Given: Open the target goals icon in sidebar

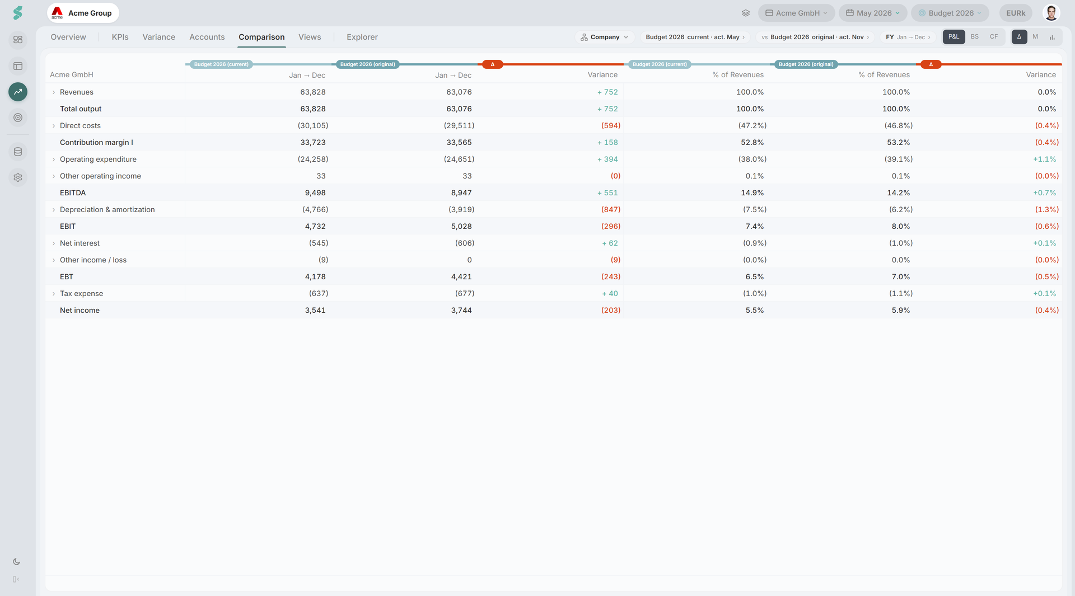Looking at the screenshot, I should click(18, 118).
